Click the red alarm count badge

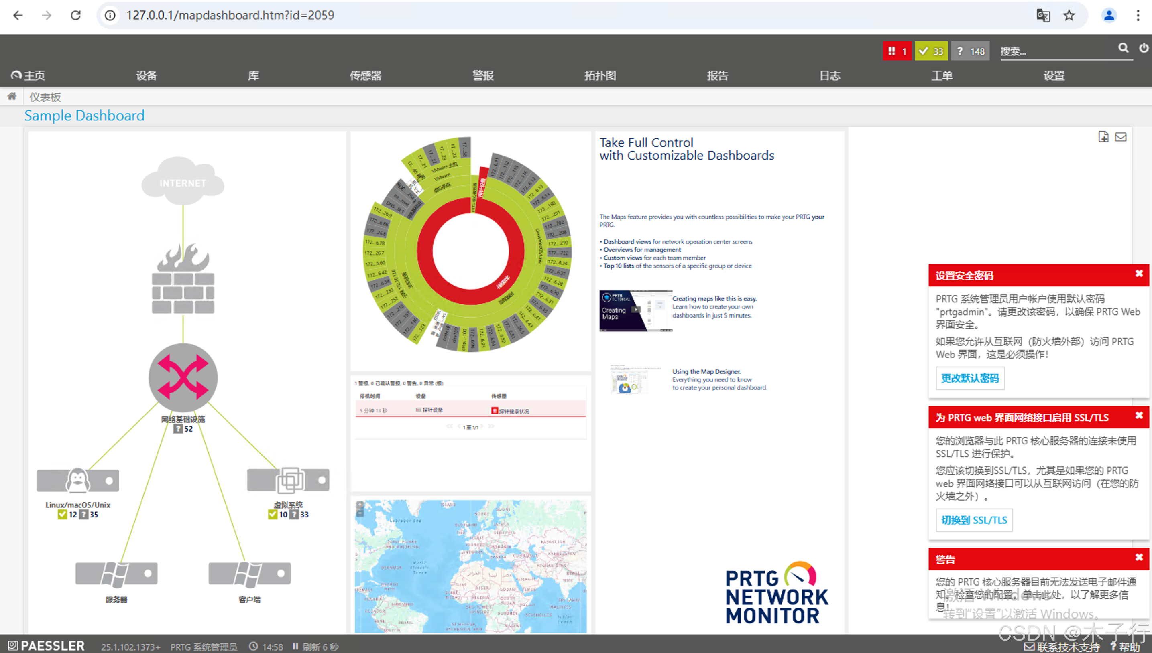(897, 51)
